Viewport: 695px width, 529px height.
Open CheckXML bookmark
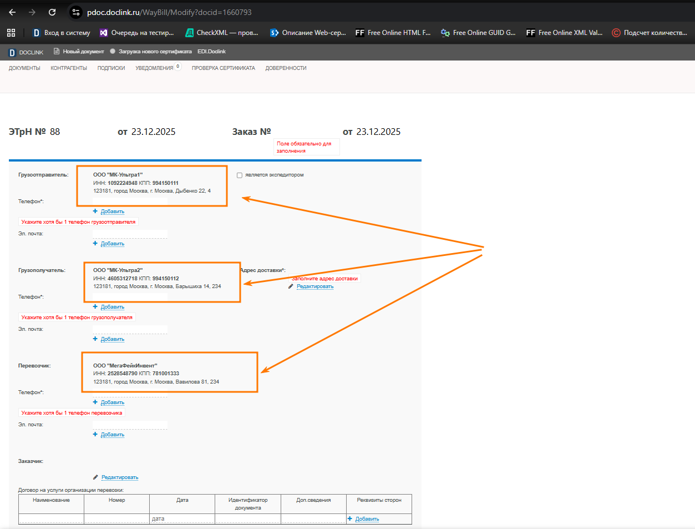(x=222, y=33)
